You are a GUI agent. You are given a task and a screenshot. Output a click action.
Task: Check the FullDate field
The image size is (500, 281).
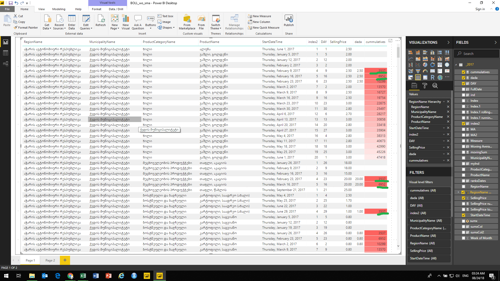[464, 89]
